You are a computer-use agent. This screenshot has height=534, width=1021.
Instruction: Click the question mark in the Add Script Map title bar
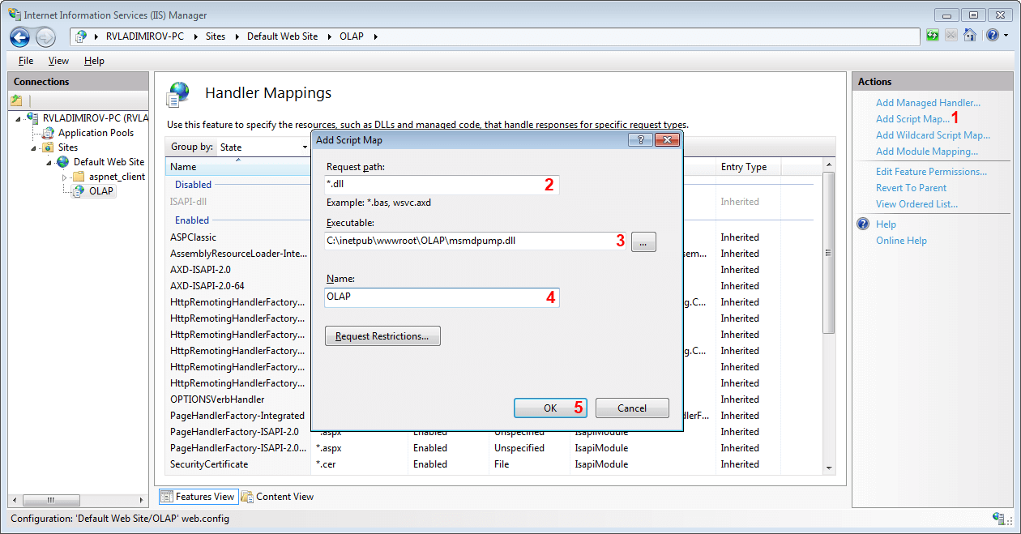[x=639, y=139]
